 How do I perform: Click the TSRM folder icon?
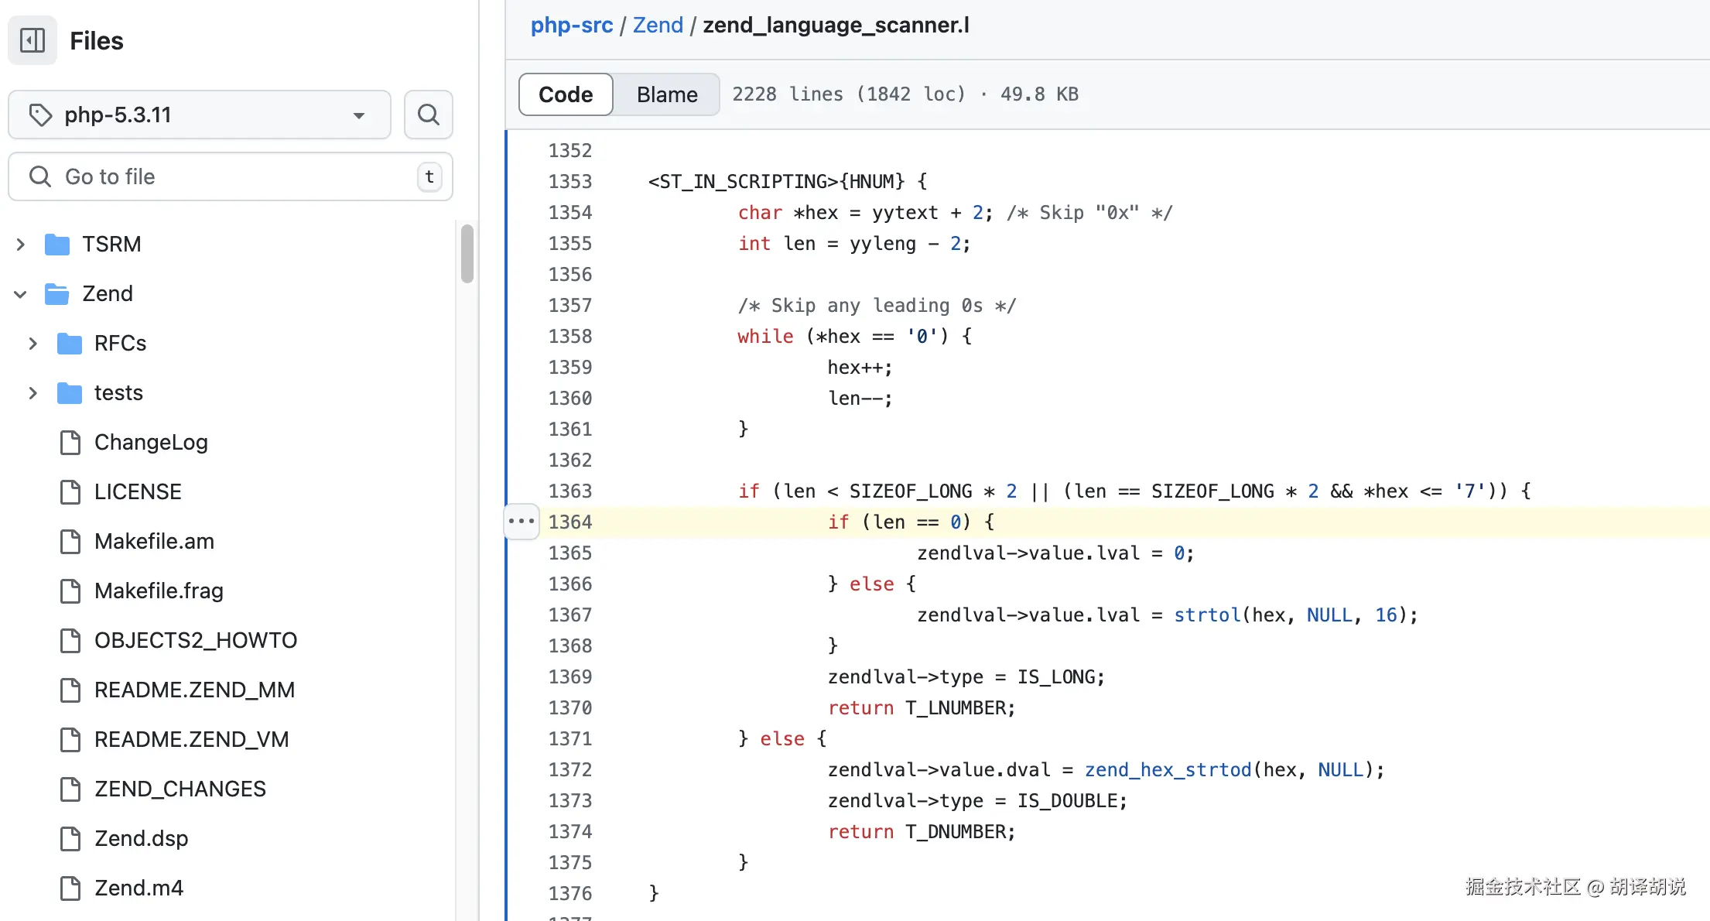click(x=57, y=245)
